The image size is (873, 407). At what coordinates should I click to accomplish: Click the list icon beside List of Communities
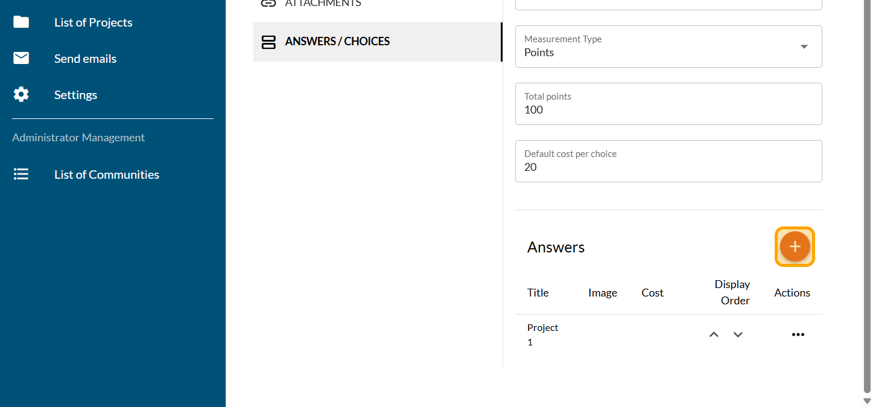click(21, 175)
